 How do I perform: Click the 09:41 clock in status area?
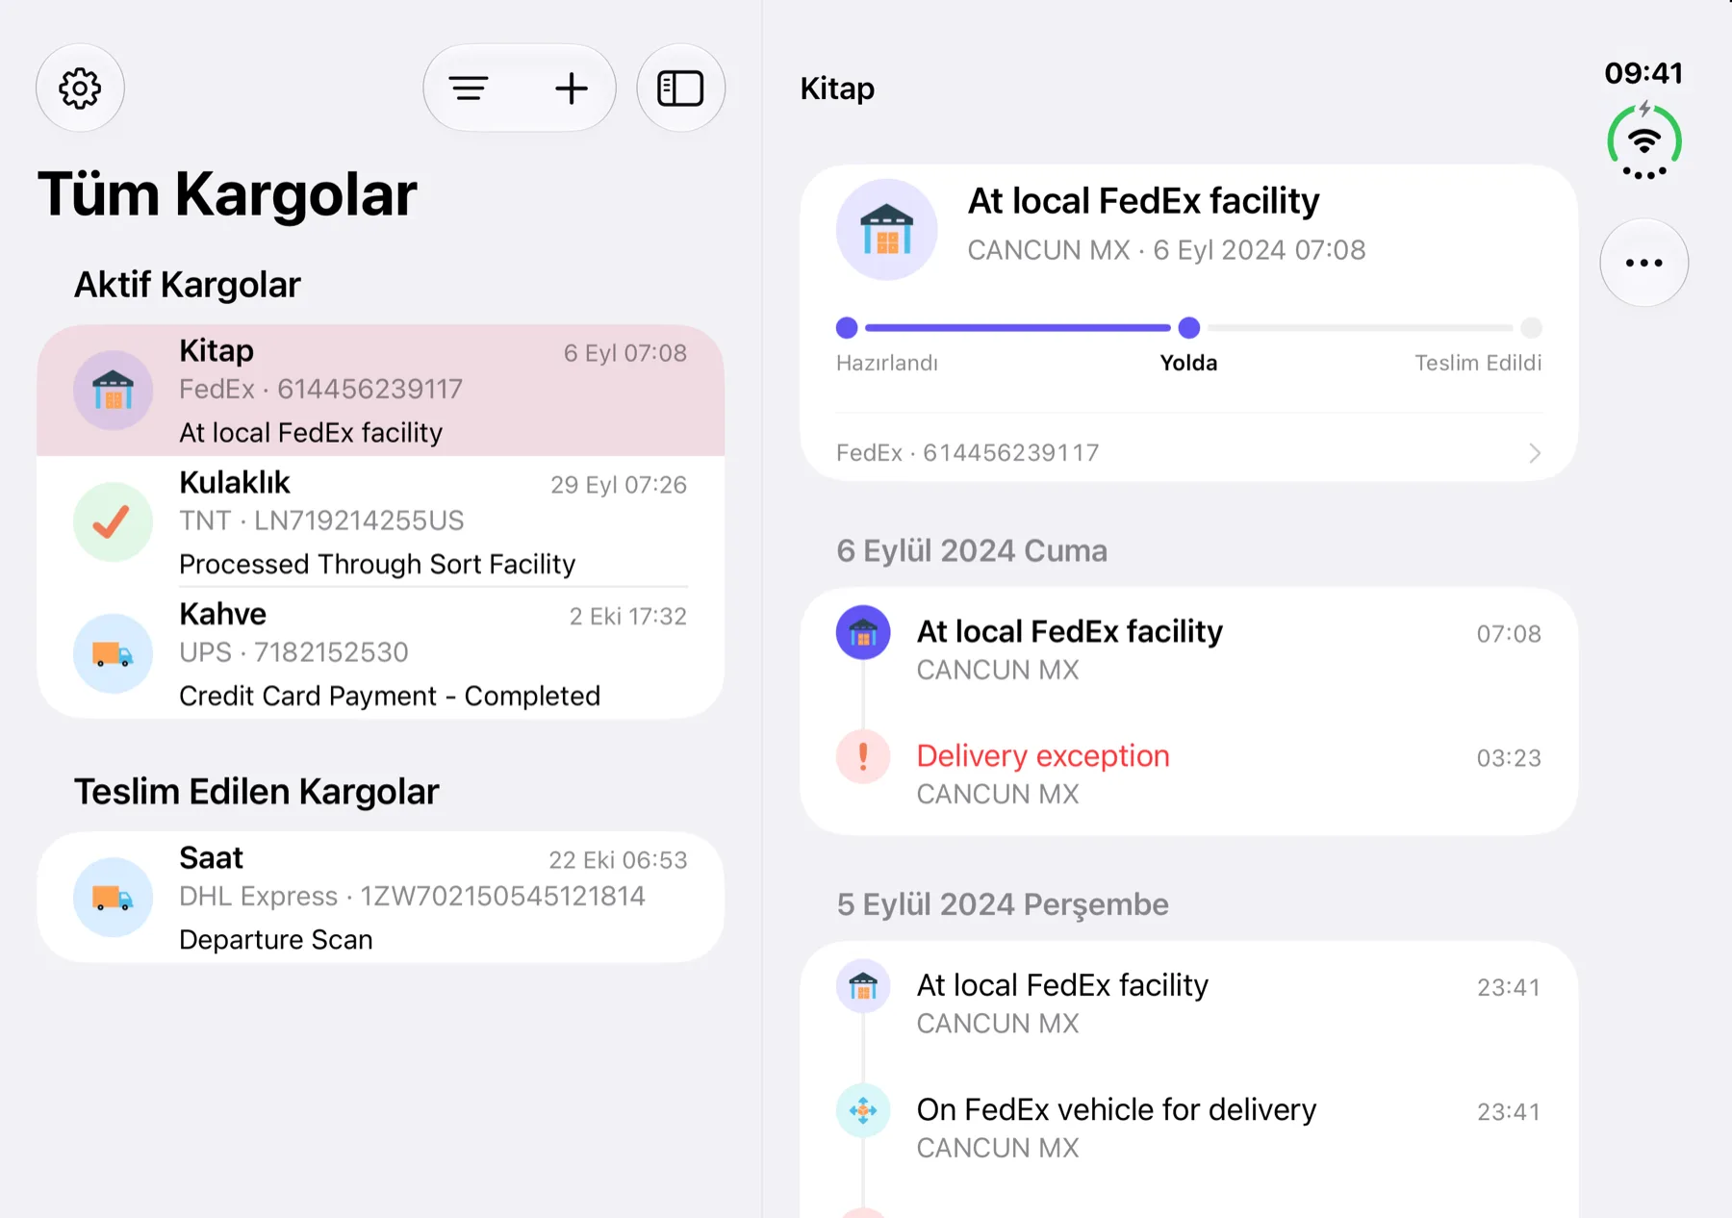point(1643,73)
